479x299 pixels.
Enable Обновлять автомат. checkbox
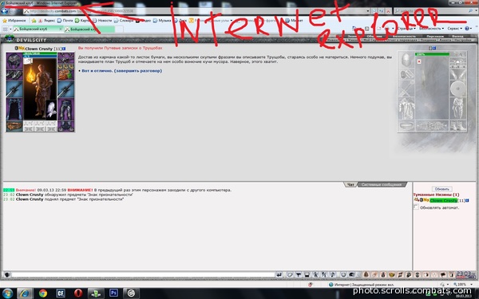[x=417, y=207]
